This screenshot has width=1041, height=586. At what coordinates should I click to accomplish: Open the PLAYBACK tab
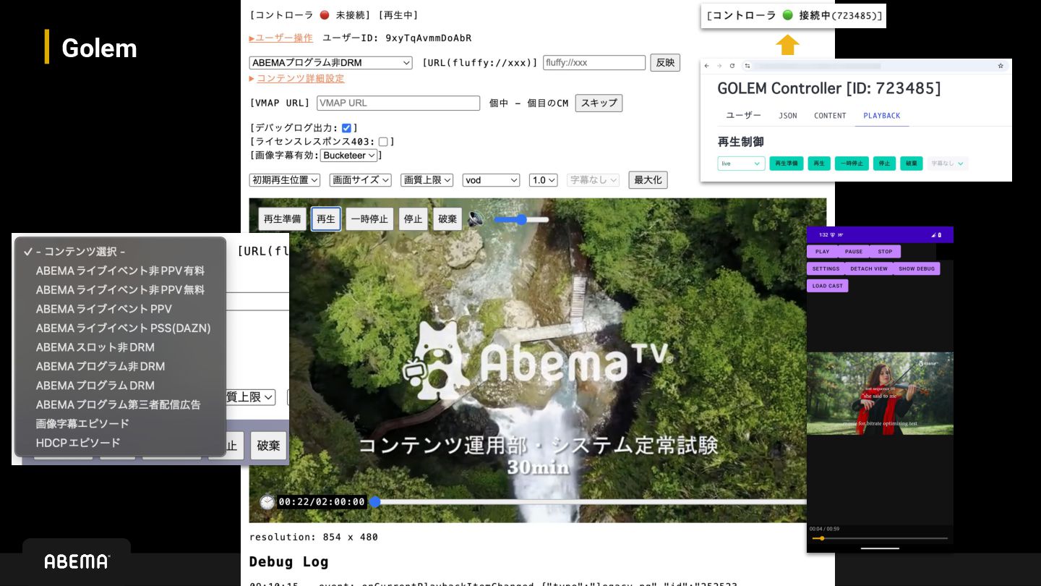coord(882,116)
